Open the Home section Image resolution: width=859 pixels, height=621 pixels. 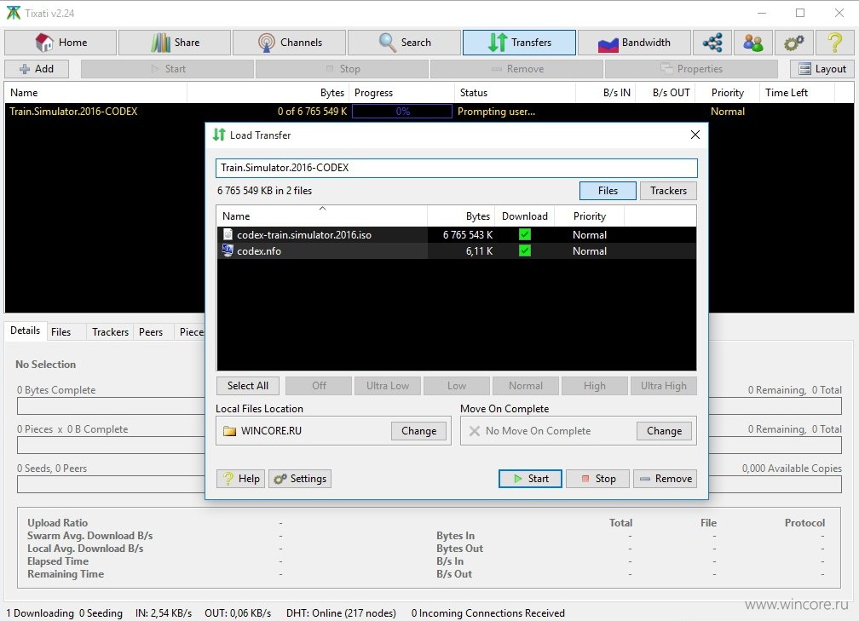[x=61, y=43]
